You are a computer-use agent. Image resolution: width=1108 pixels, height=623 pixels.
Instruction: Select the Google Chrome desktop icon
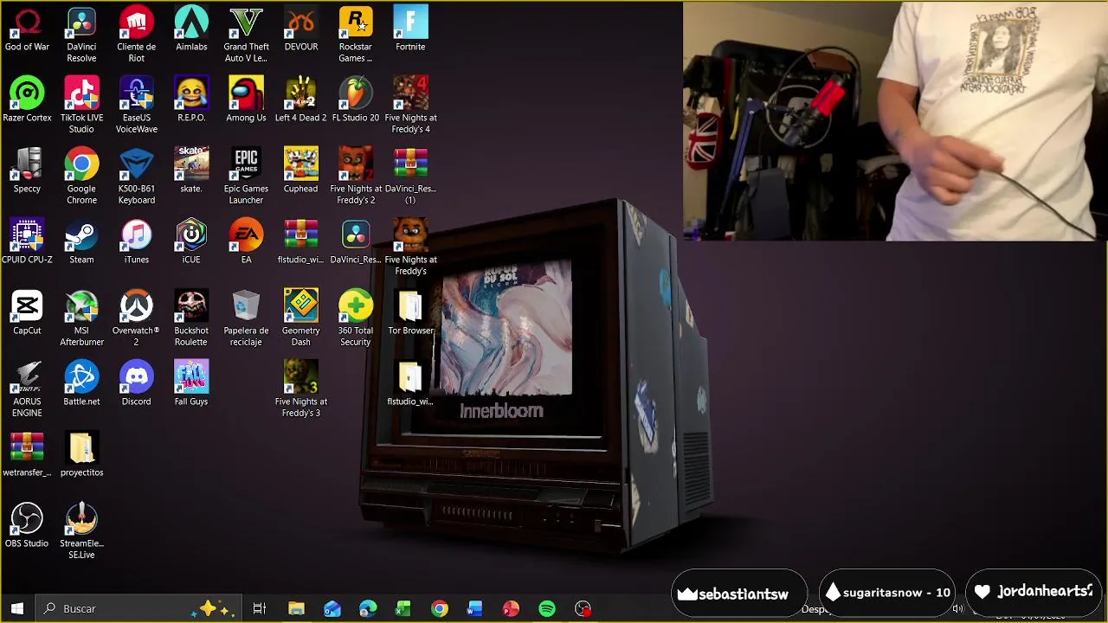[x=81, y=177]
